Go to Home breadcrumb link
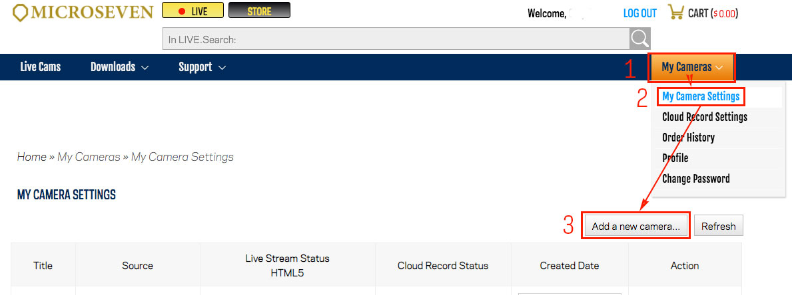This screenshot has height=295, width=792. pyautogui.click(x=32, y=157)
